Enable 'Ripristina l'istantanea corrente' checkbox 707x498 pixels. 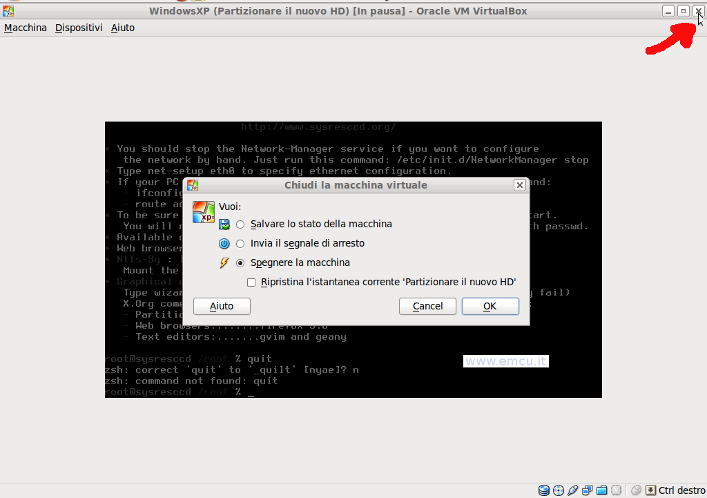[251, 282]
